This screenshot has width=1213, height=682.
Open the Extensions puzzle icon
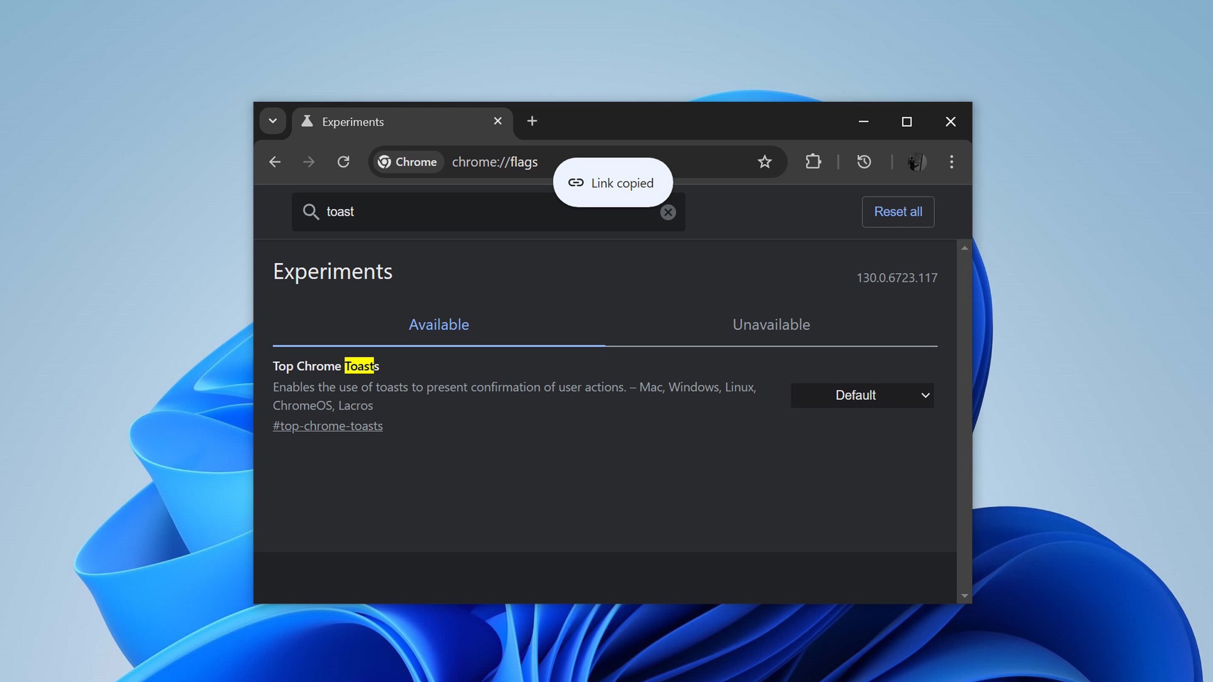coord(813,162)
